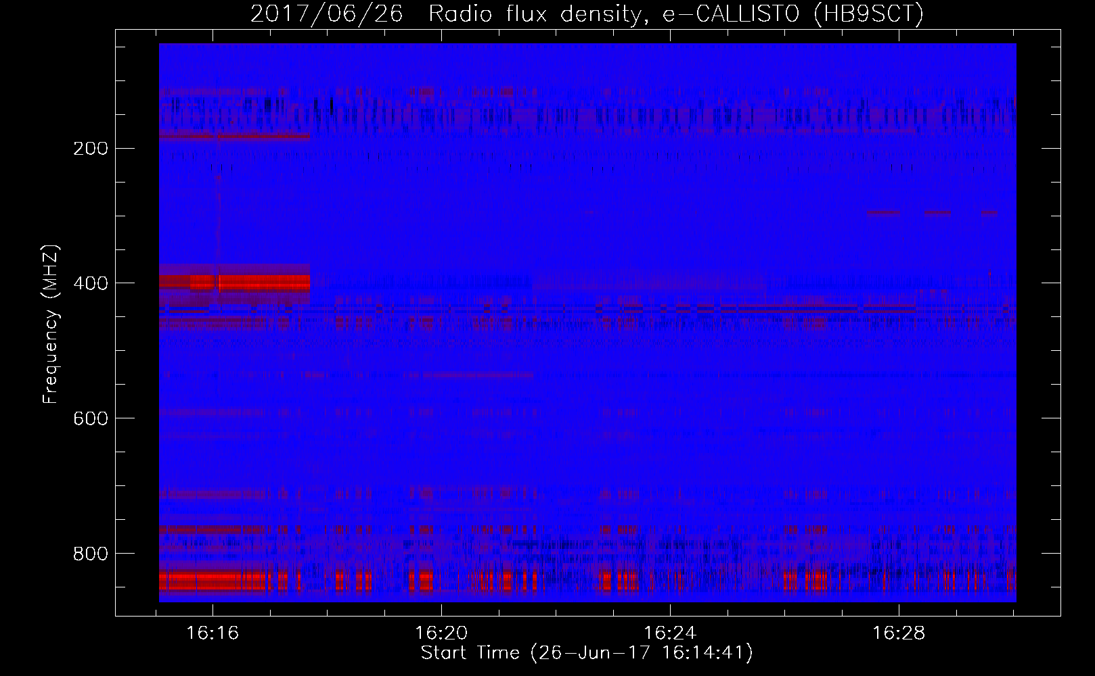The height and width of the screenshot is (676, 1095).
Task: Click the 16:20 time tick label
Action: click(441, 633)
